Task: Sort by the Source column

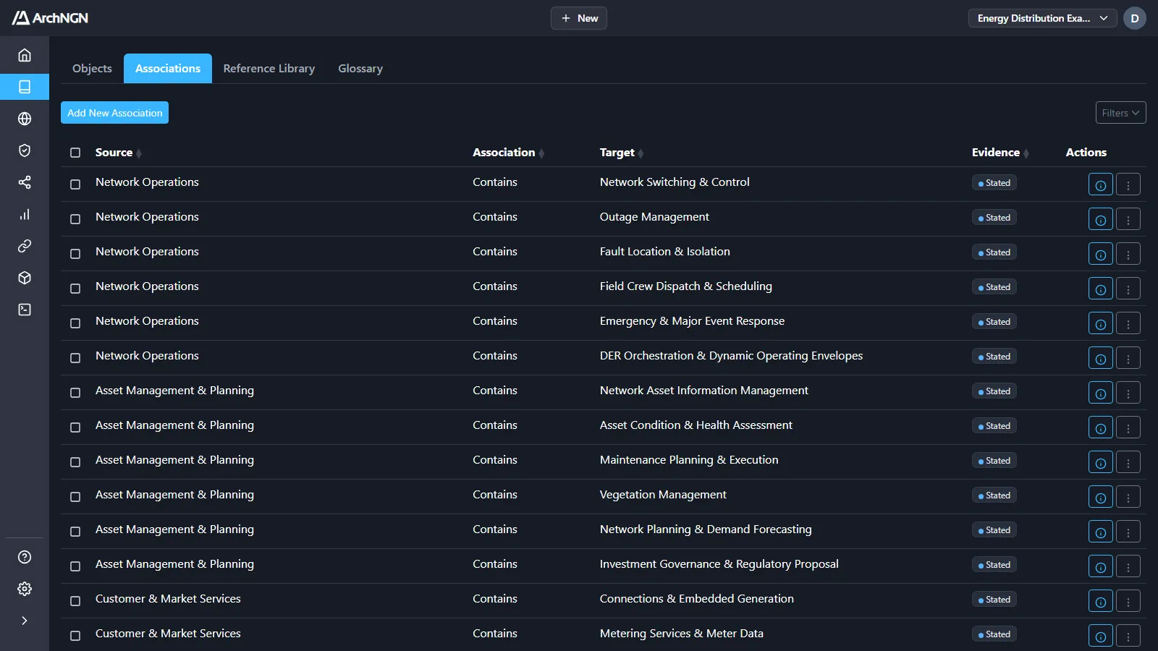Action: point(119,153)
